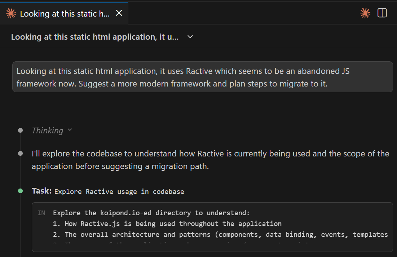The width and height of the screenshot is (397, 257).
Task: Click the 'Explore the koipond.io-ed directory' line
Action: 151,213
